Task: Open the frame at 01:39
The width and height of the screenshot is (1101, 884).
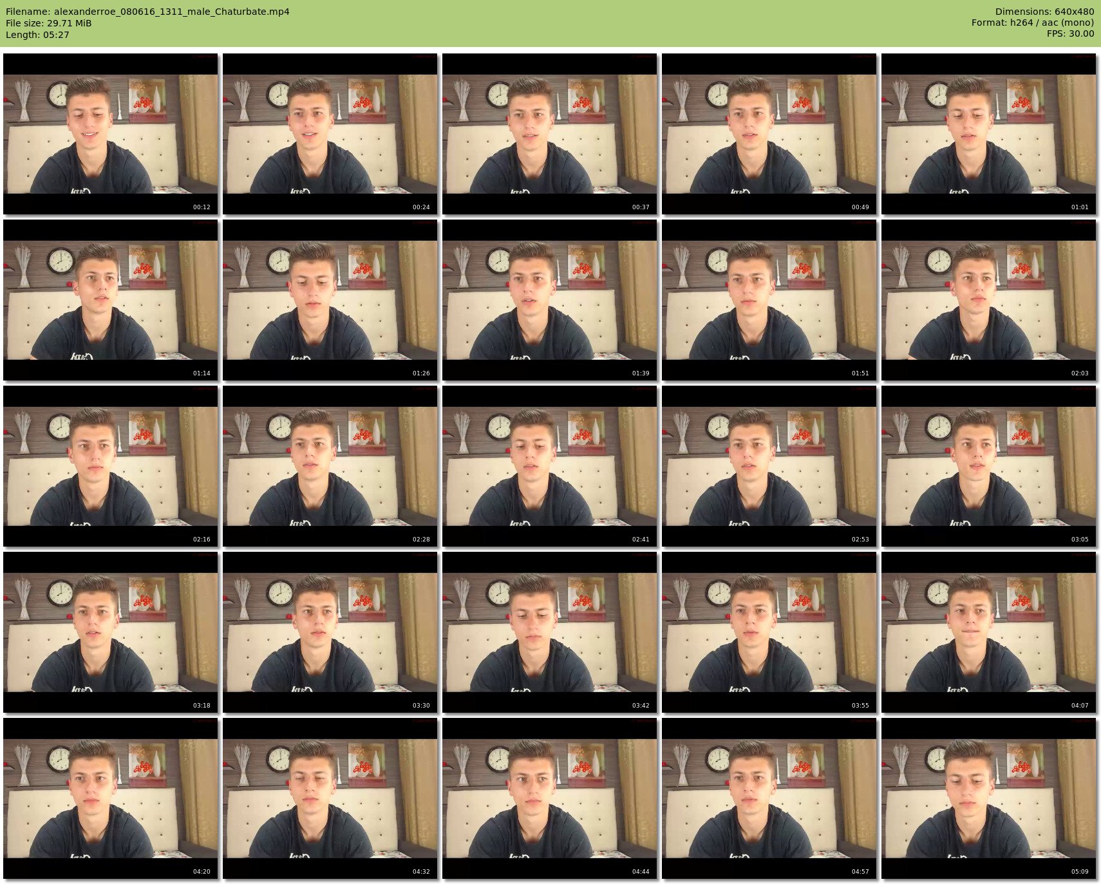Action: pyautogui.click(x=550, y=300)
